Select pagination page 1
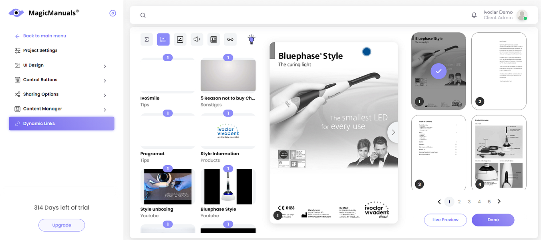 [449, 202]
